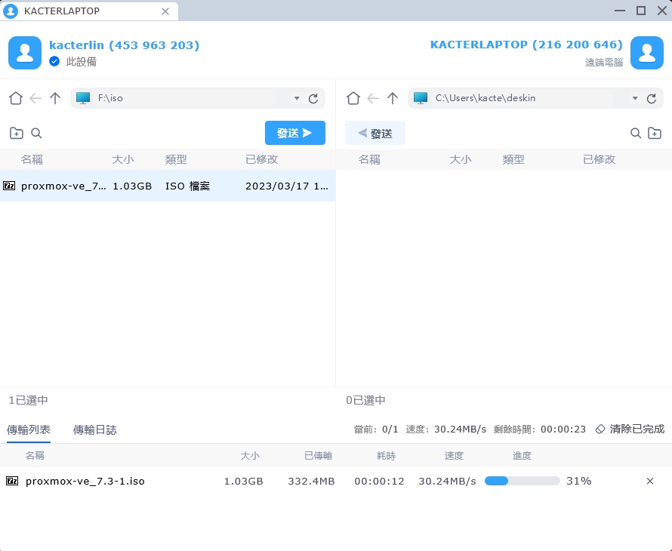Screen dimensions: 672x551
Task: Click the local pane home icon
Action: 16,98
